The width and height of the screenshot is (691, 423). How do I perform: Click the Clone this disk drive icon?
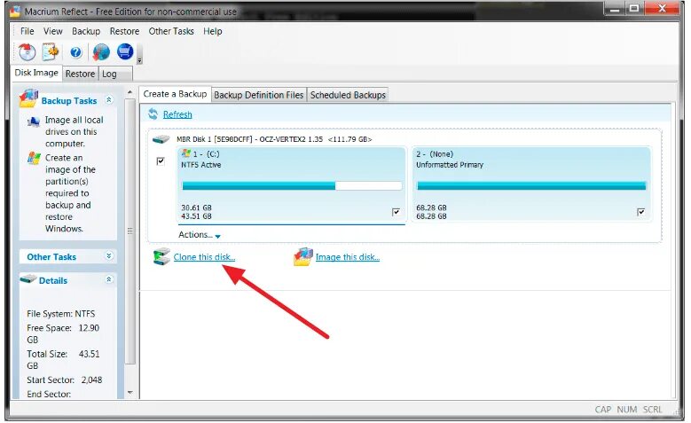pos(161,256)
